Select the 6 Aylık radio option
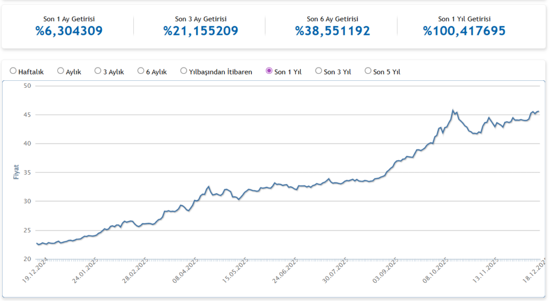Image resolution: width=550 pixels, height=301 pixels. (141, 71)
